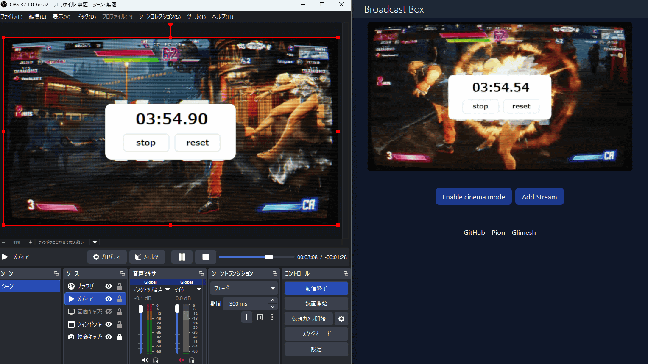This screenshot has width=648, height=364.
Task: Click the media playback seek slider
Action: pos(256,257)
